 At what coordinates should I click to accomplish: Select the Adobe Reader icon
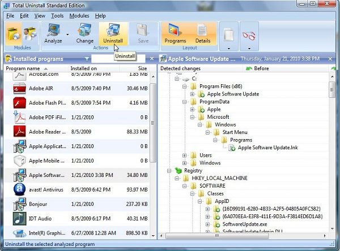point(19,132)
